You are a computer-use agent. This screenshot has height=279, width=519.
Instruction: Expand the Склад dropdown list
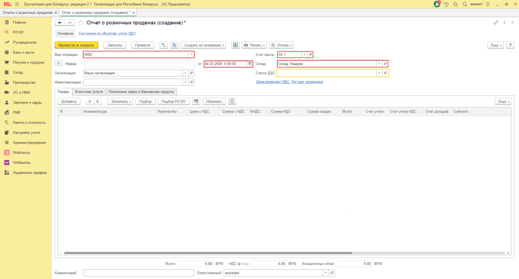pyautogui.click(x=380, y=64)
